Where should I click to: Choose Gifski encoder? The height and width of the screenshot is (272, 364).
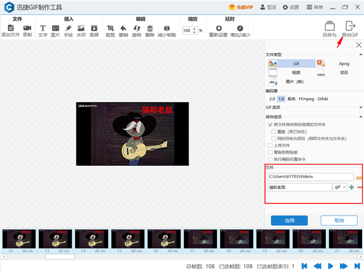coord(323,99)
